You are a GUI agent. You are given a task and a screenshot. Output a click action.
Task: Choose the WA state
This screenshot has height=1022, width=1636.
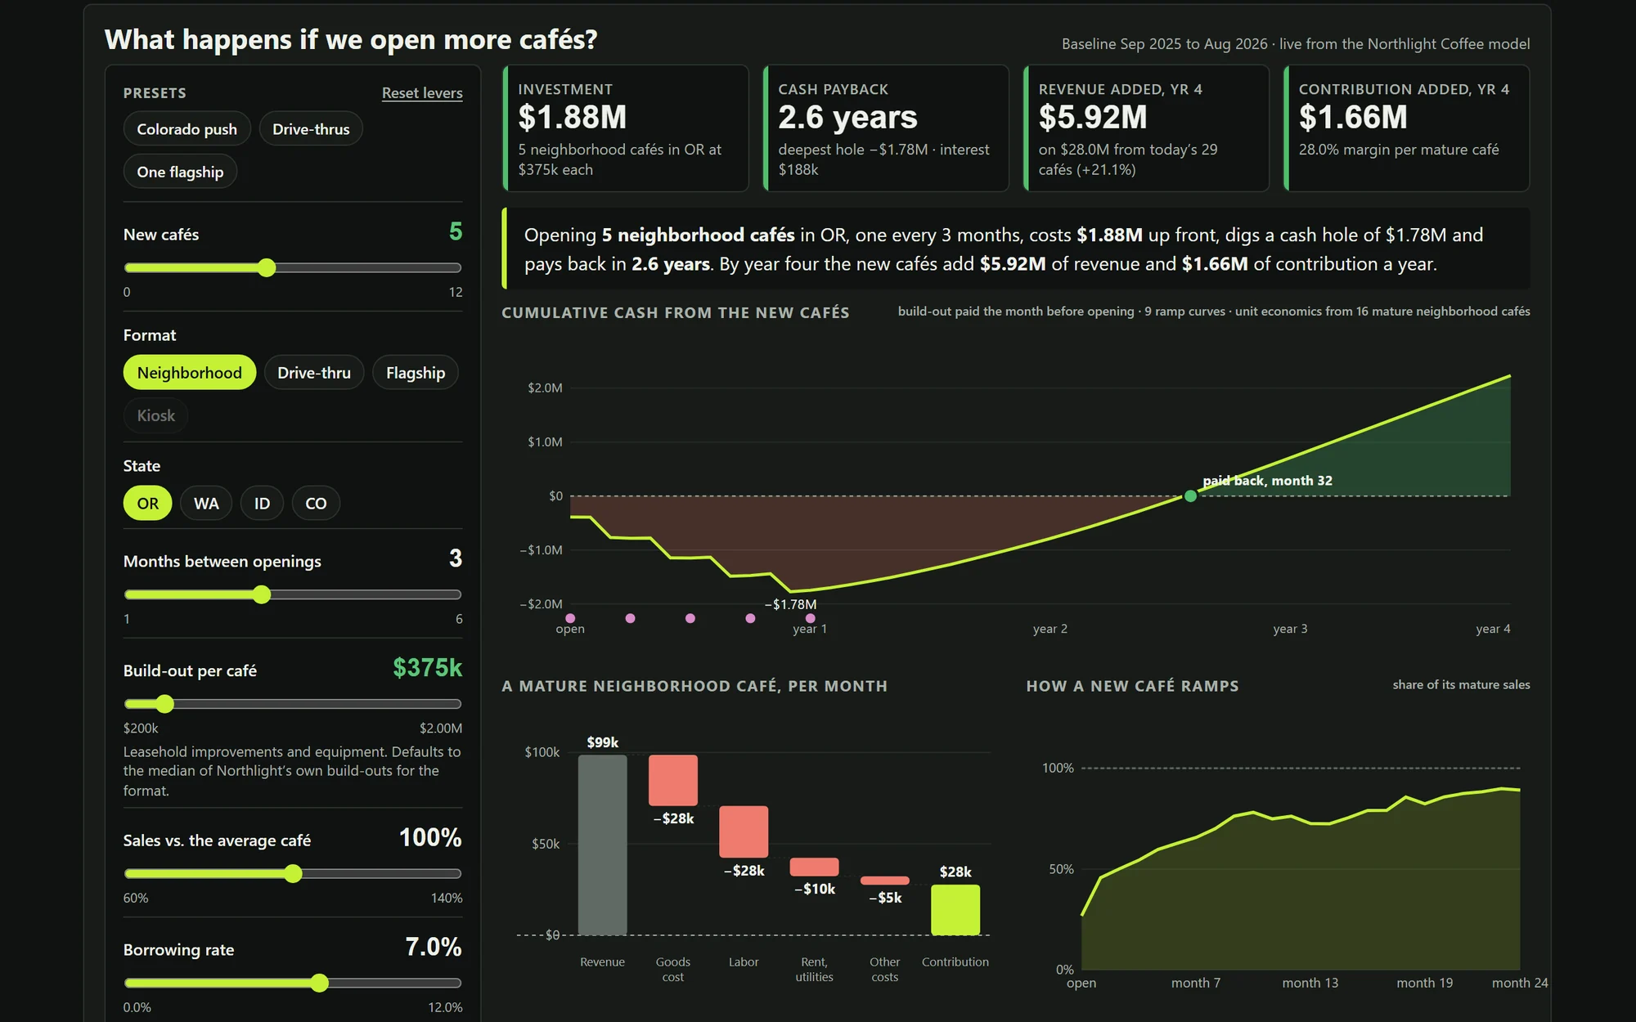point(206,504)
